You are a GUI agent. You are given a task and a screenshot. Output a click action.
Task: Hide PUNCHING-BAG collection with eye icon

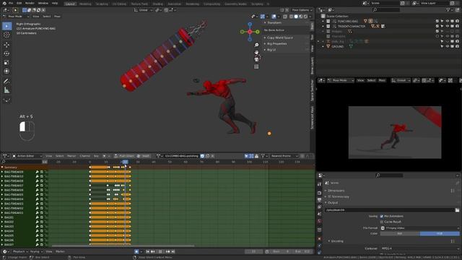pos(448,21)
